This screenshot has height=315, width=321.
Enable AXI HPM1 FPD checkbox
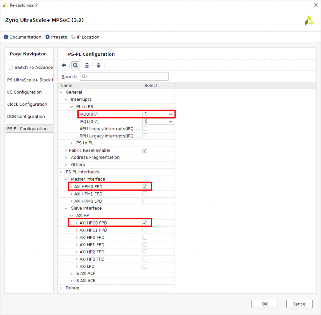click(x=145, y=194)
